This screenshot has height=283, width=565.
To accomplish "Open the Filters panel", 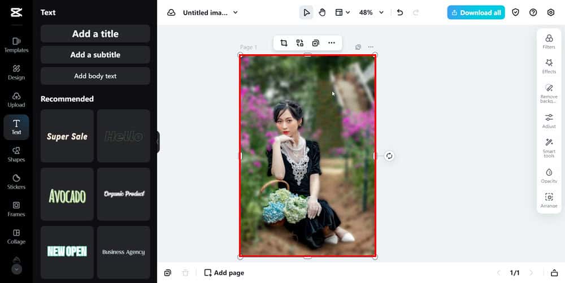I will click(549, 41).
